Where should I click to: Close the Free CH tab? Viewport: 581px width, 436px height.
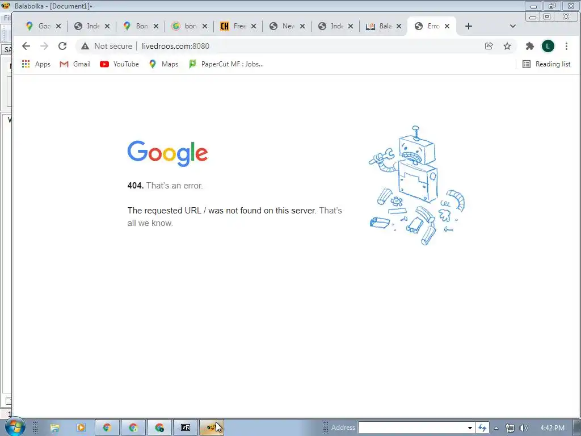(254, 26)
